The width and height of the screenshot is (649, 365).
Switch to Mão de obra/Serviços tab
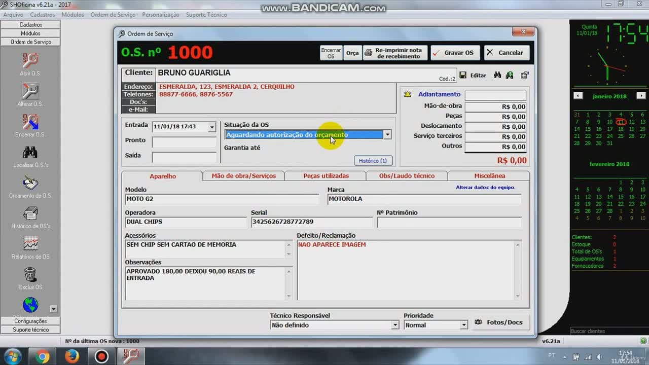[244, 176]
